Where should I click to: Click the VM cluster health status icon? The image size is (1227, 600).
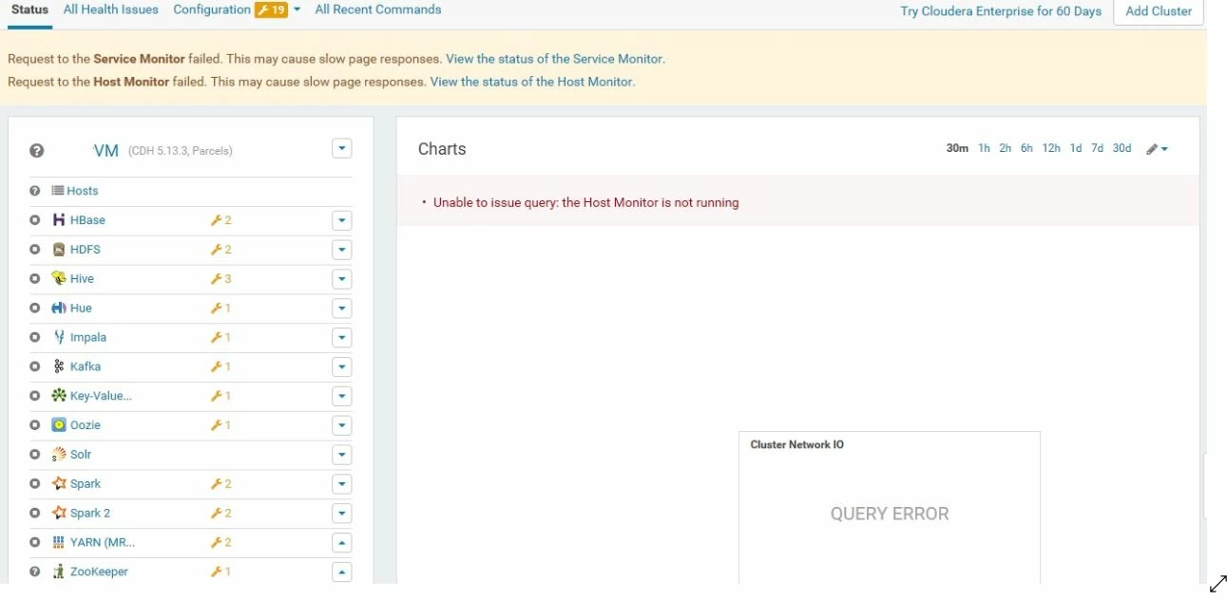pyautogui.click(x=37, y=150)
